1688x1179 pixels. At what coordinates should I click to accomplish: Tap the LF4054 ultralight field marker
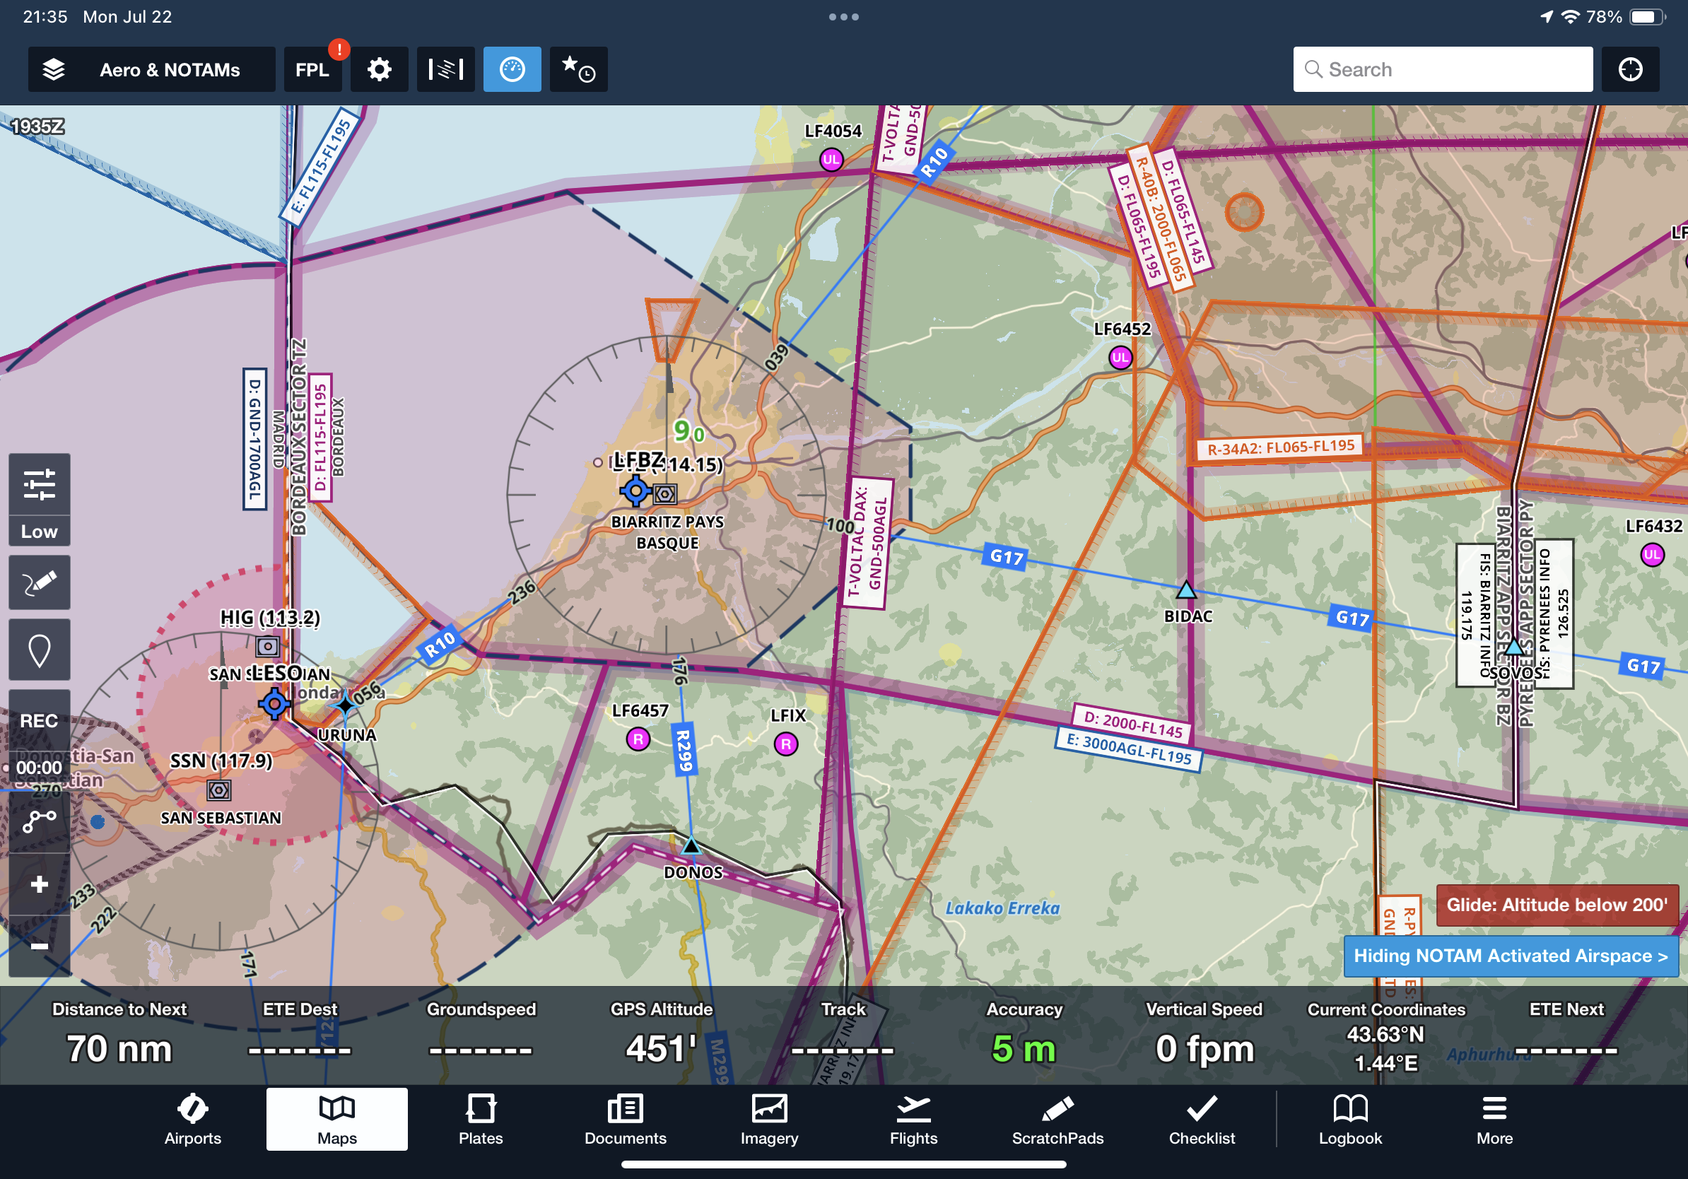click(831, 160)
